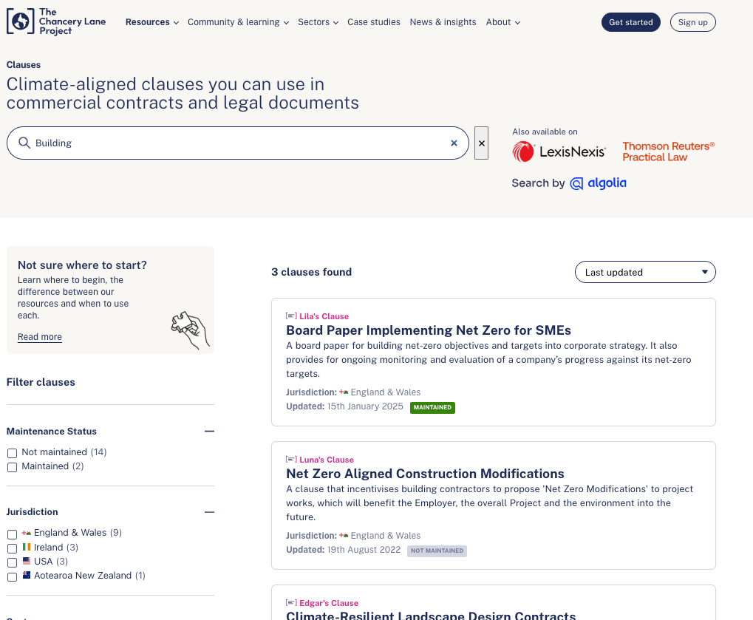Open the LexisNexis logo link
753x620 pixels.
coord(559,152)
